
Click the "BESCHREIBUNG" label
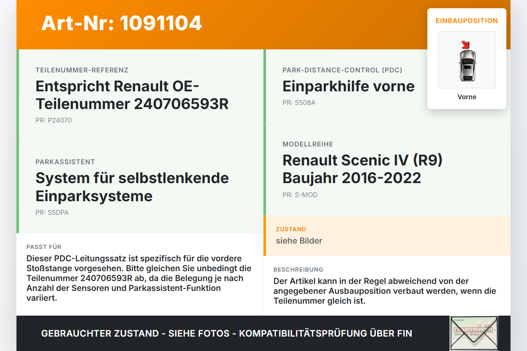coord(298,270)
